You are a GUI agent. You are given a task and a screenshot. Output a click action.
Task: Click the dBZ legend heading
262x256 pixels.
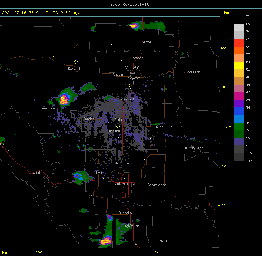(x=246, y=16)
